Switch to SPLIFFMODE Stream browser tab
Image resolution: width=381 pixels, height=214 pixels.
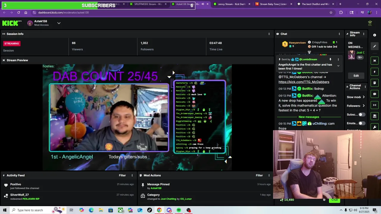point(148,4)
